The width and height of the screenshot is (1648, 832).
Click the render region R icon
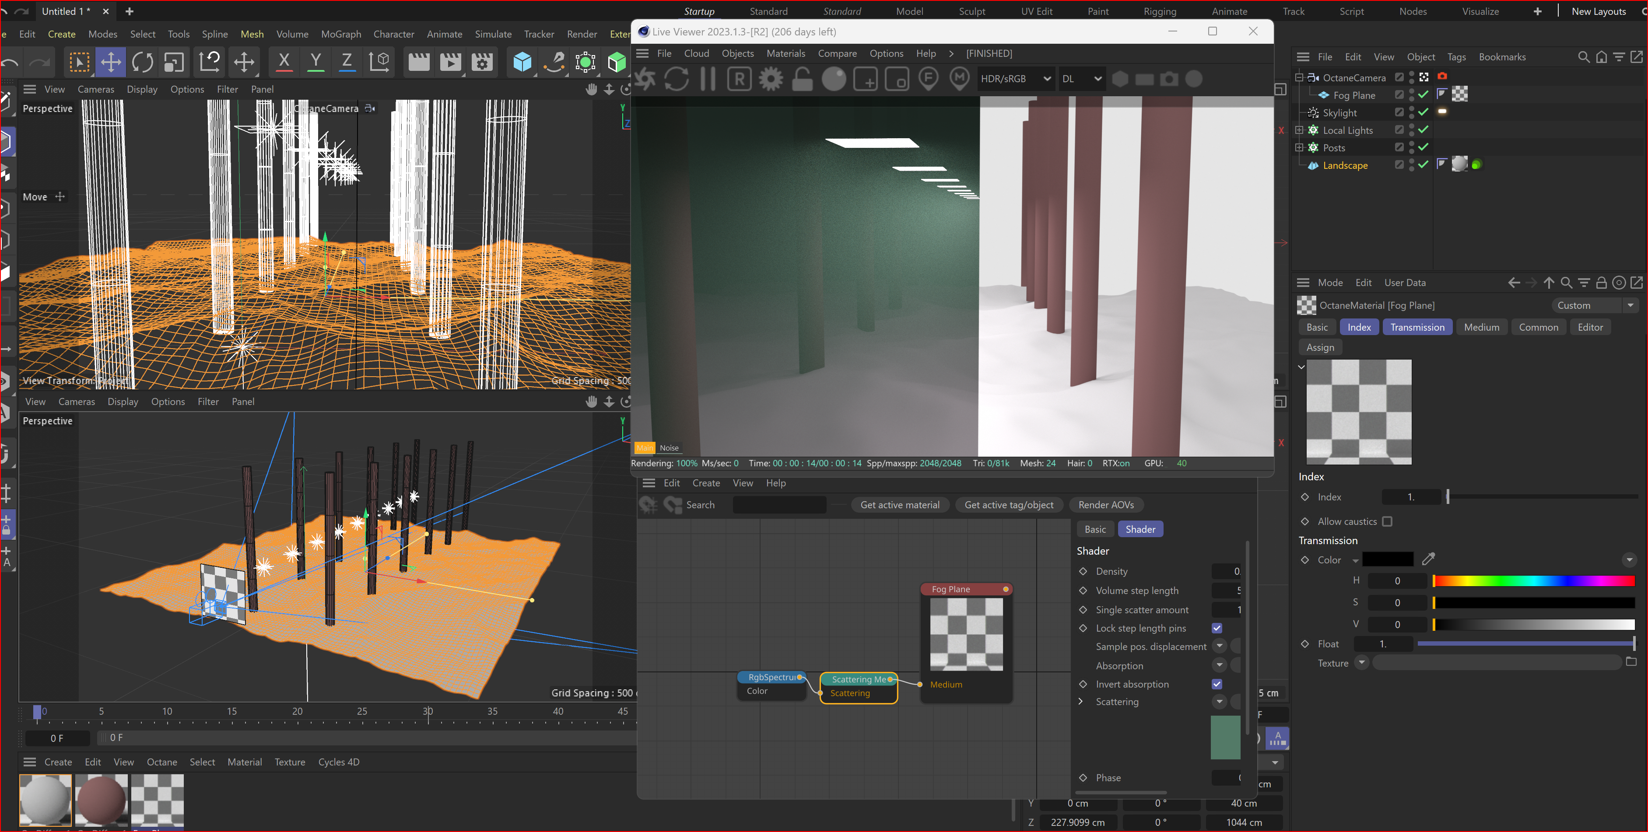[740, 79]
